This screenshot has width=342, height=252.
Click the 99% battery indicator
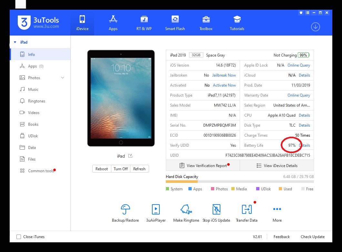(x=304, y=55)
